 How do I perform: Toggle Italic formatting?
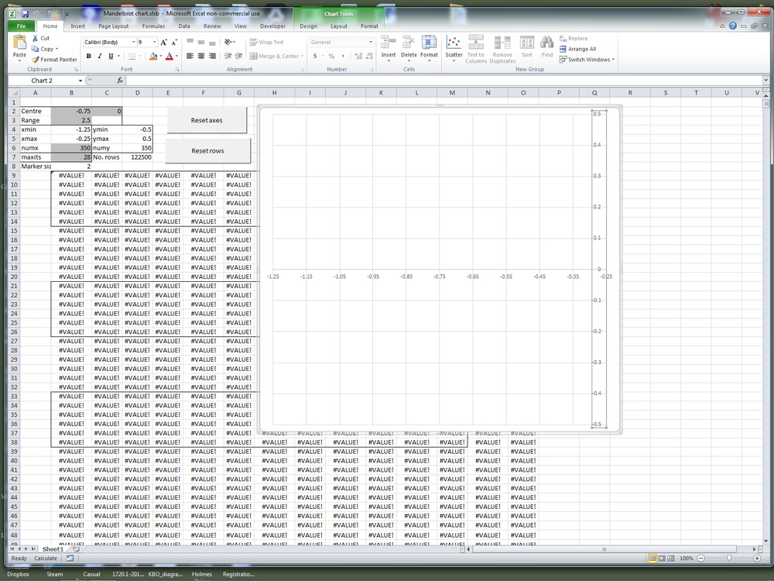pyautogui.click(x=99, y=56)
